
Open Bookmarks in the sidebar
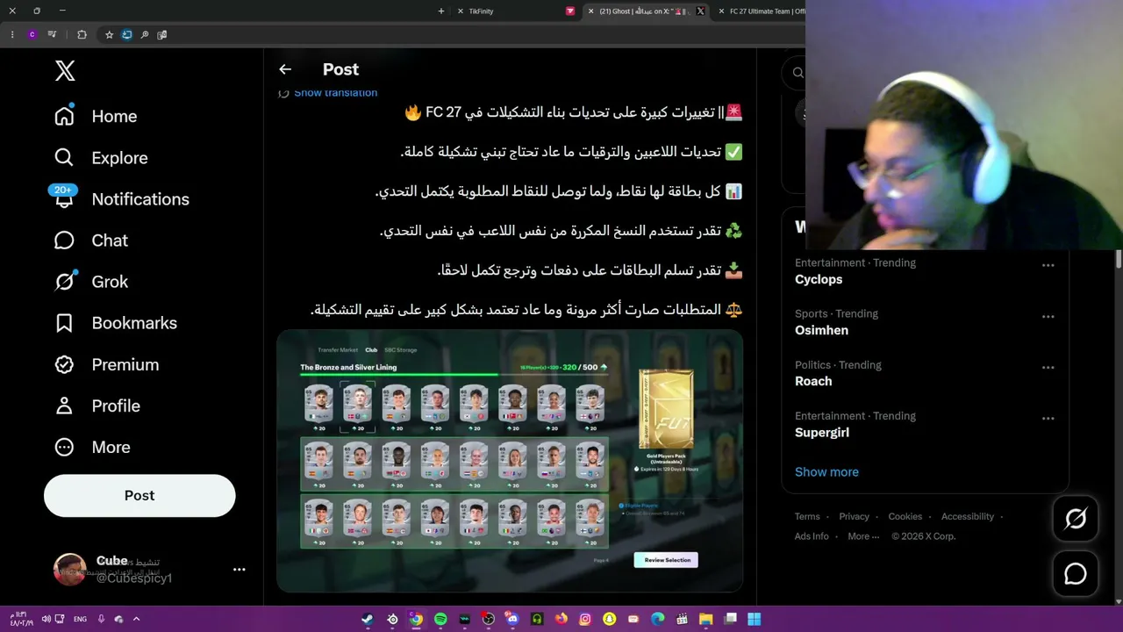click(x=115, y=323)
